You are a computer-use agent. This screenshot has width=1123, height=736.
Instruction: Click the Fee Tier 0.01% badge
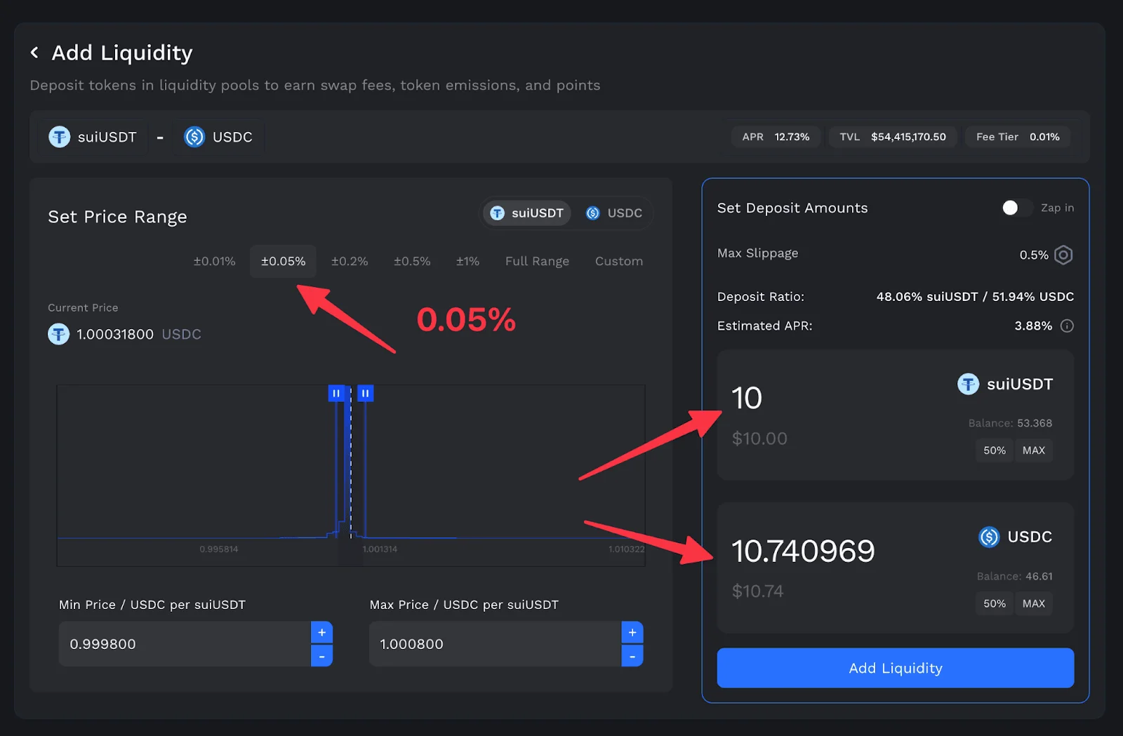point(1018,137)
